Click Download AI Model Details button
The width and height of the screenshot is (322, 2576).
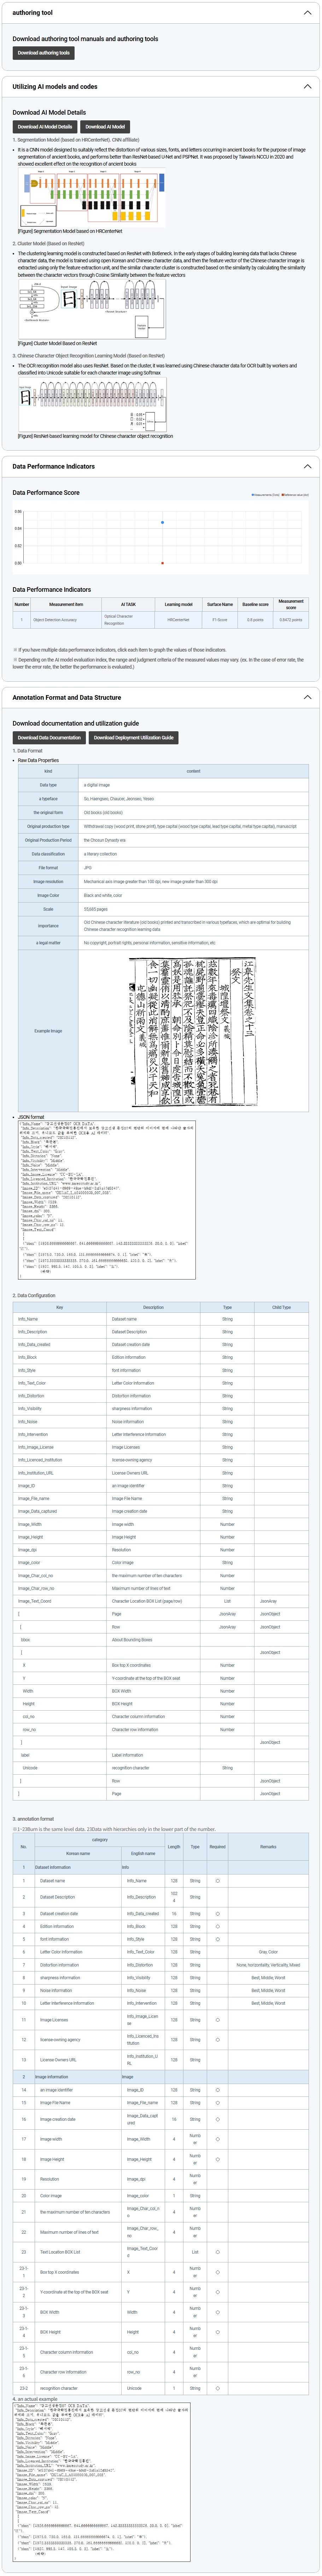click(44, 127)
